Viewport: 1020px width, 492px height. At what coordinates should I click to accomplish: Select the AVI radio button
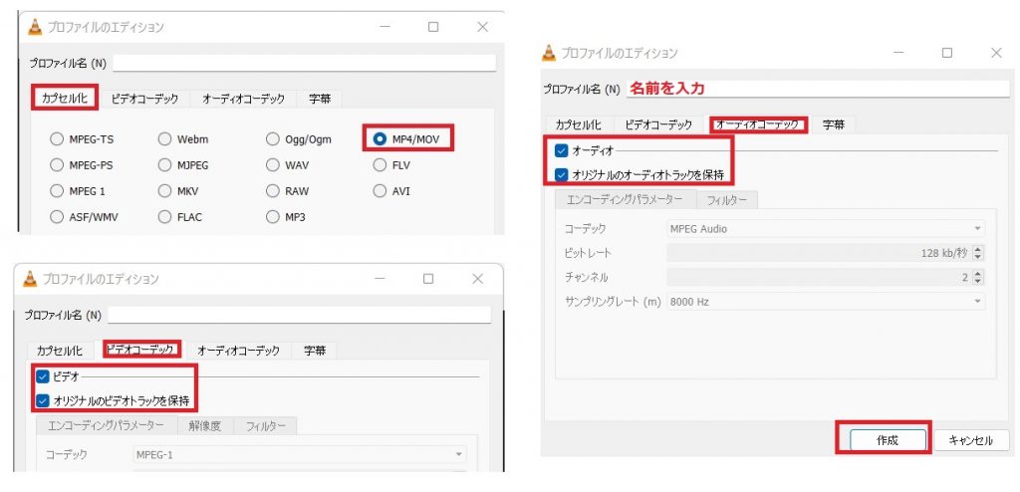click(x=380, y=191)
